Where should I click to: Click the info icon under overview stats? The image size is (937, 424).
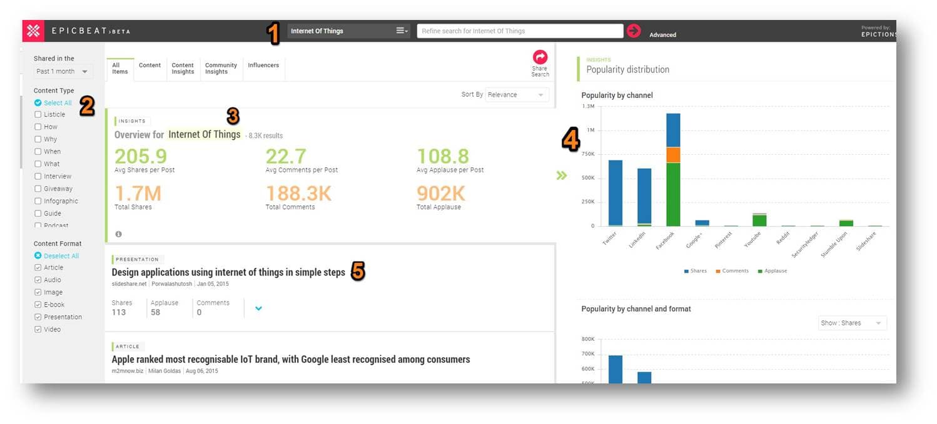[x=119, y=234]
